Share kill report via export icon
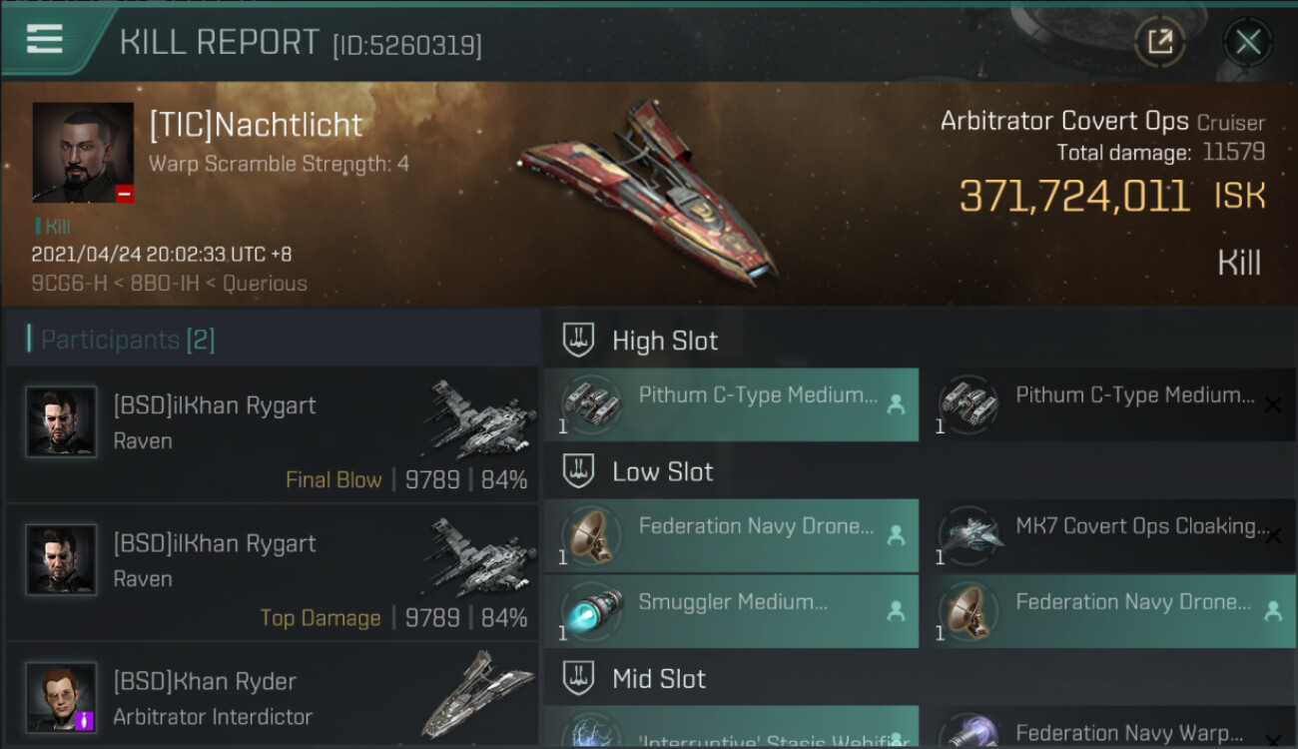 coord(1160,42)
